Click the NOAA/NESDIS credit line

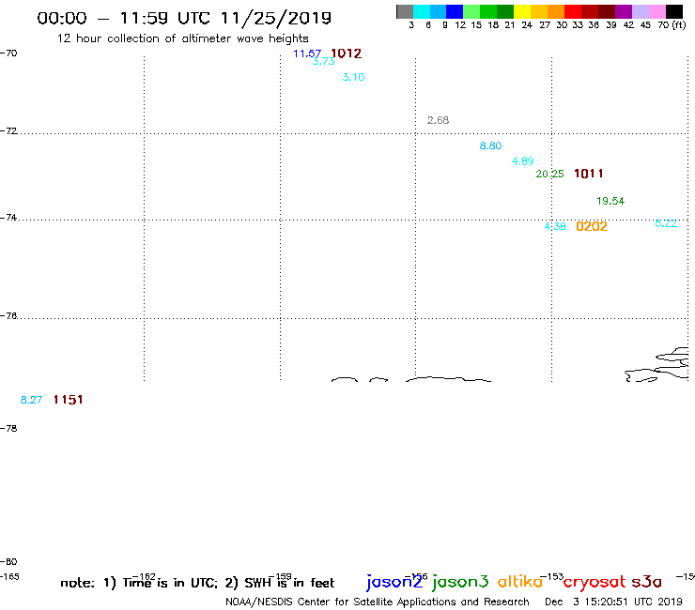pos(378,602)
